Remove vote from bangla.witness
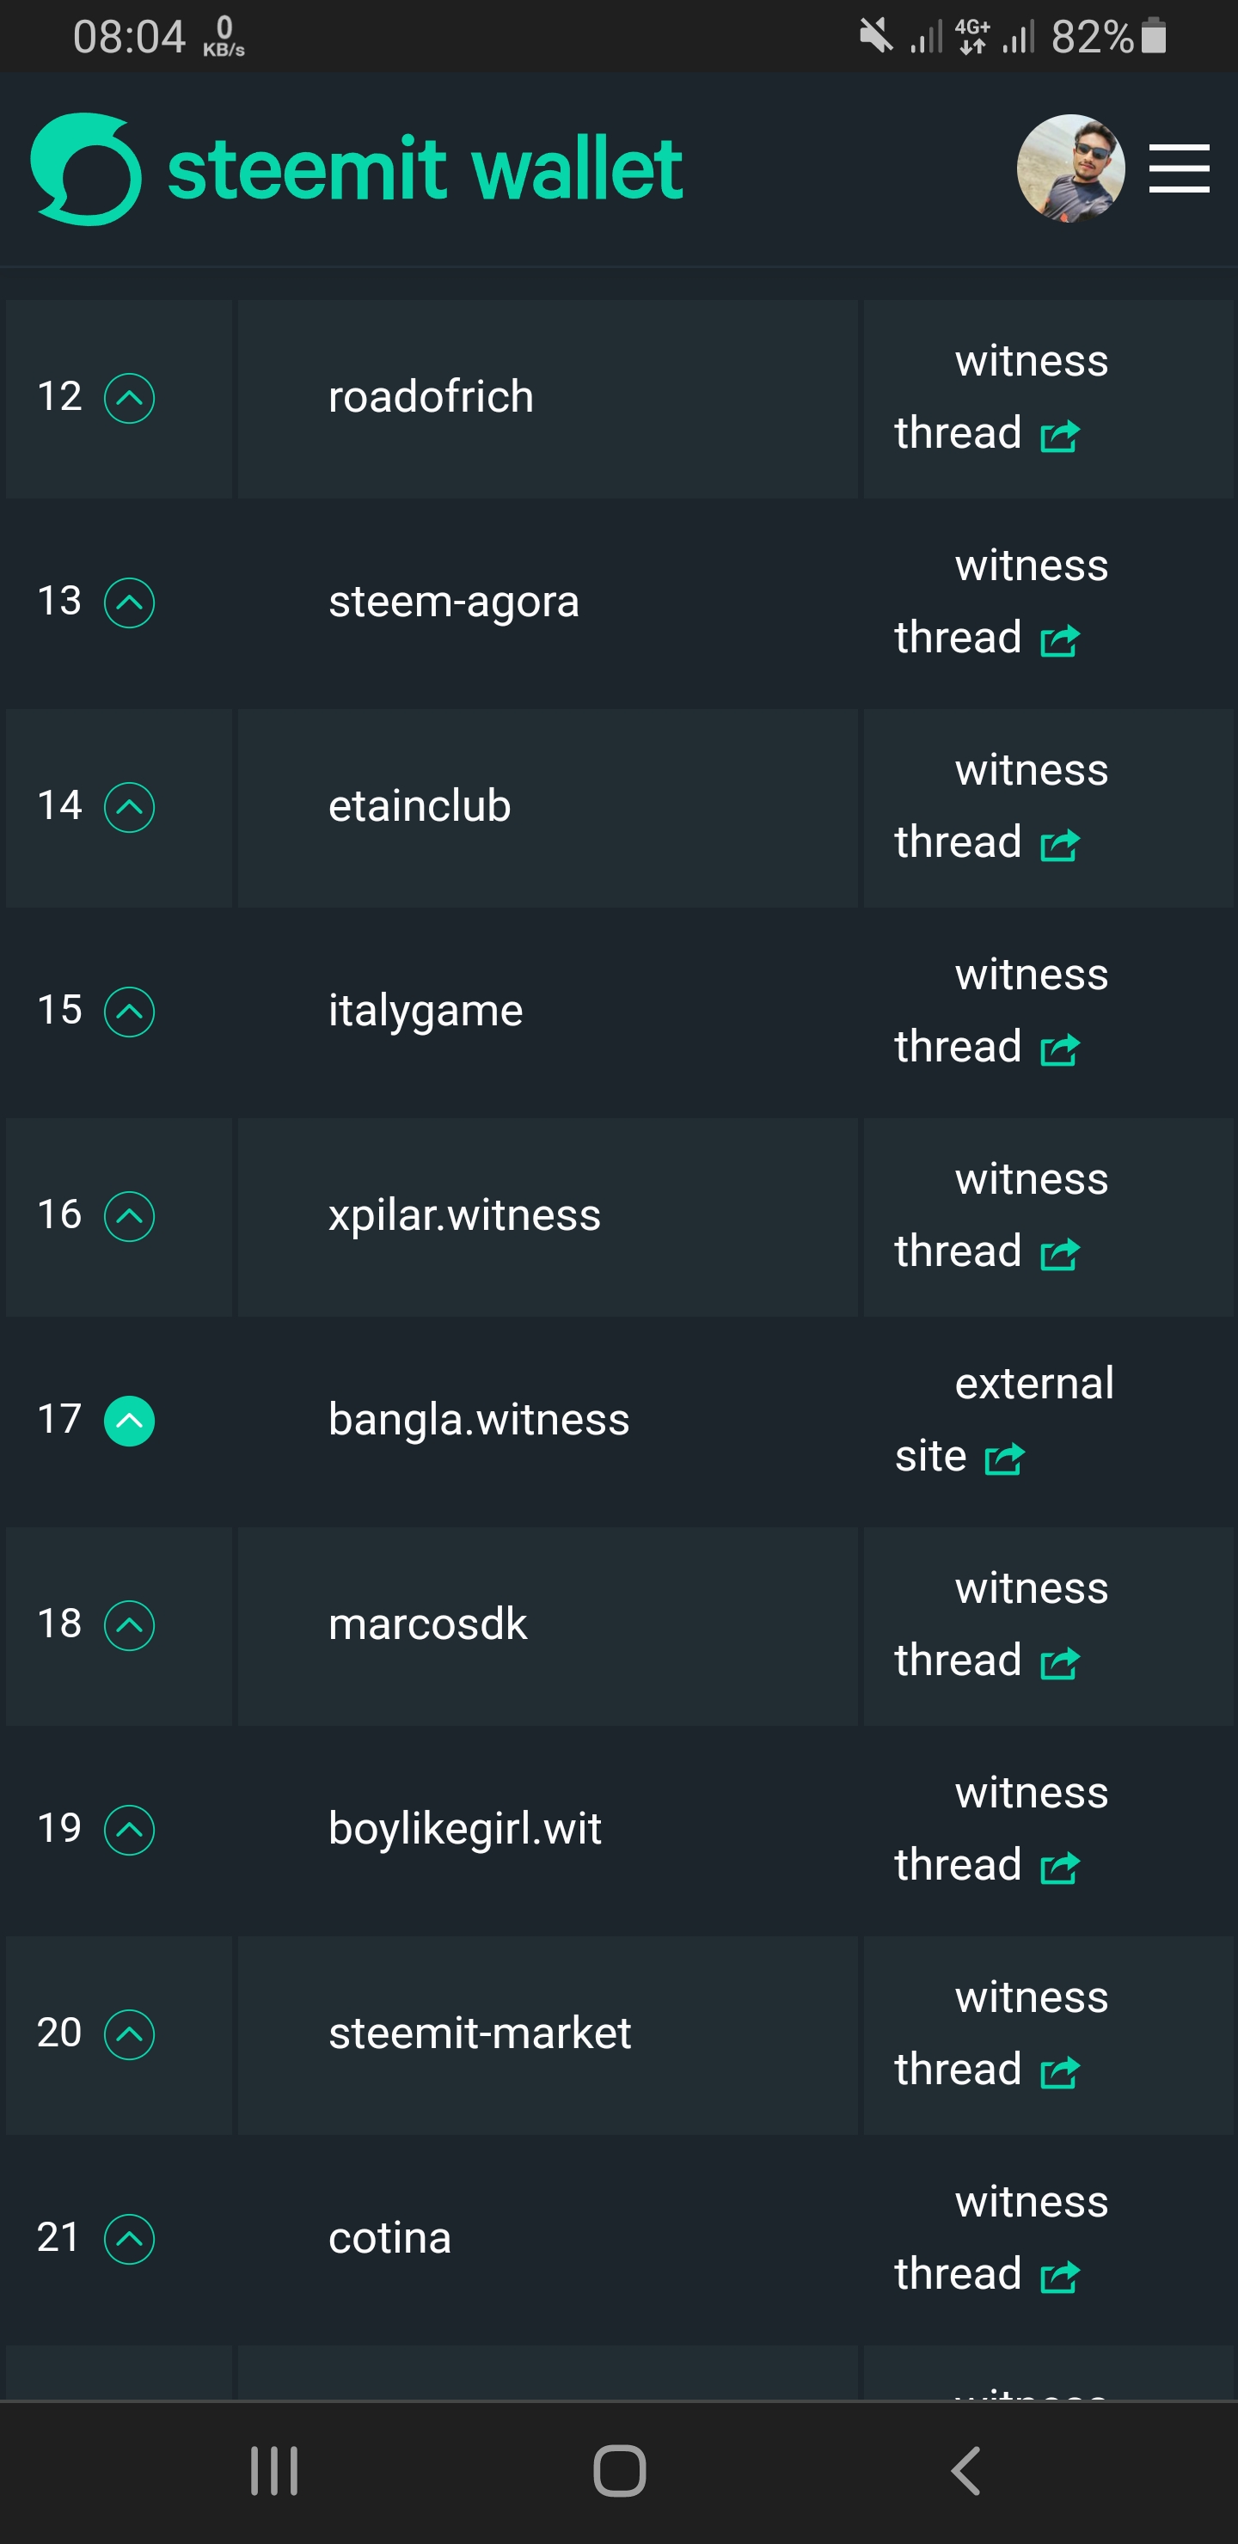1238x2544 pixels. coord(130,1420)
